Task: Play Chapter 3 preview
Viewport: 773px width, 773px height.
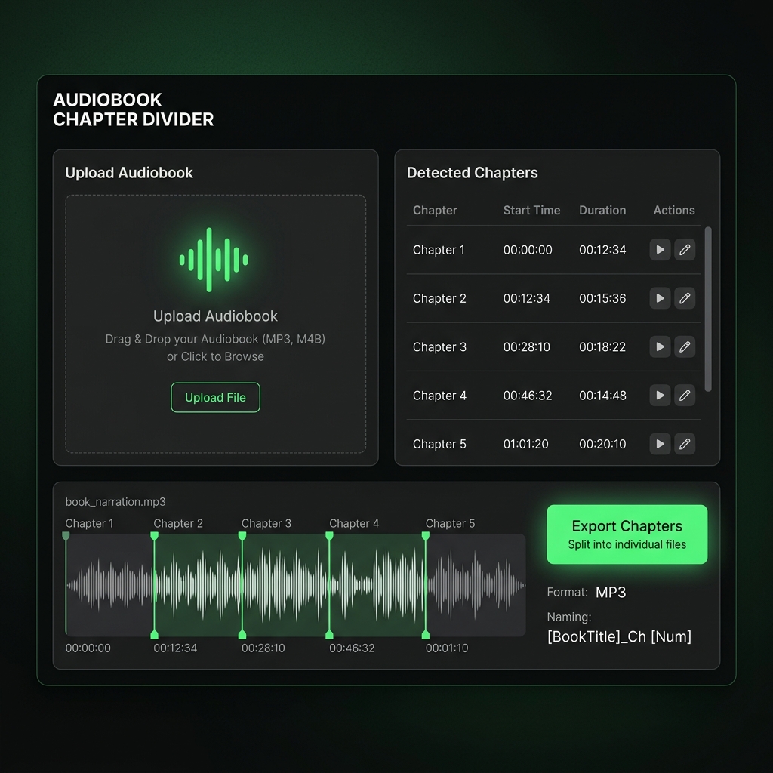Action: tap(660, 346)
